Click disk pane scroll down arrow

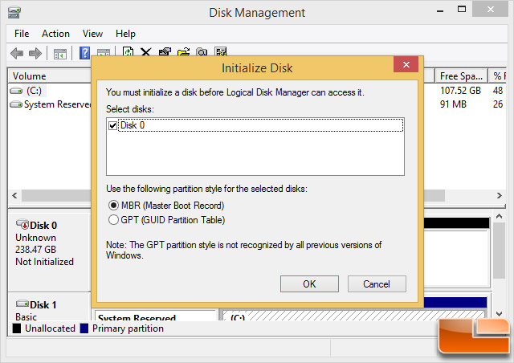499,314
